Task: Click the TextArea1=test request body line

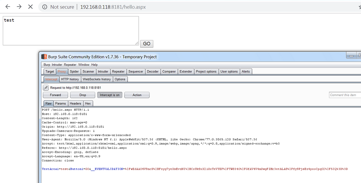Action: tap(195, 169)
